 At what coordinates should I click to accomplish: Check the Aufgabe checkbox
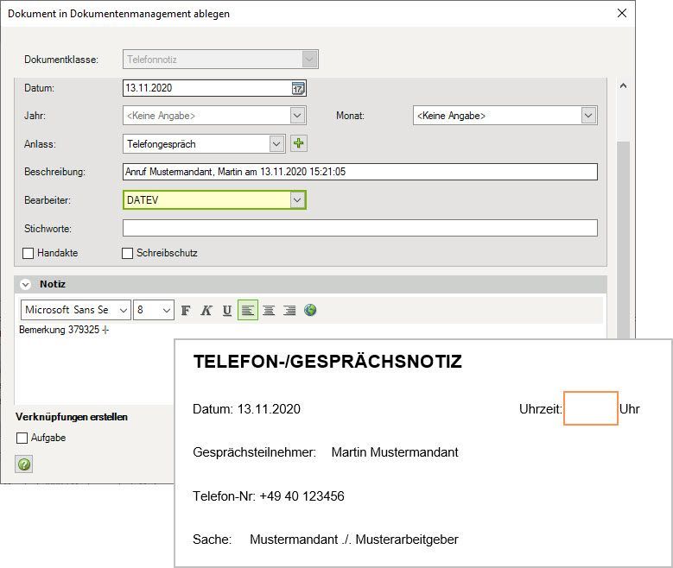point(22,439)
